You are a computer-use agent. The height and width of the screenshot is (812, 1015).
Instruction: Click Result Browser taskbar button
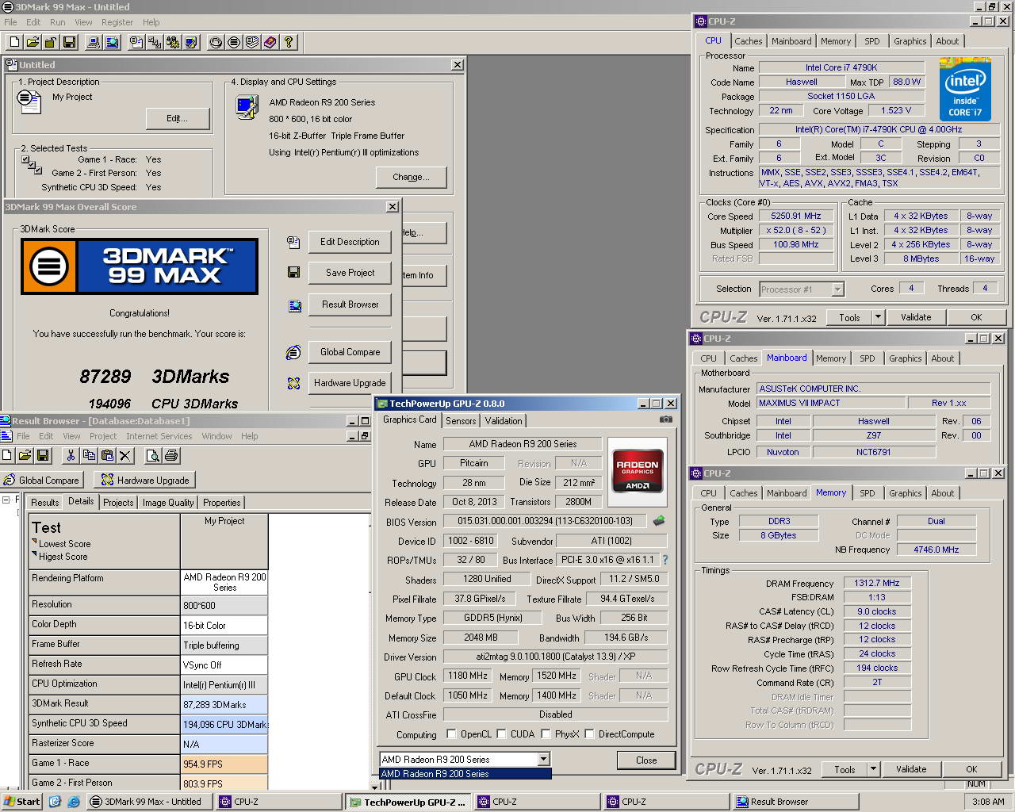795,802
